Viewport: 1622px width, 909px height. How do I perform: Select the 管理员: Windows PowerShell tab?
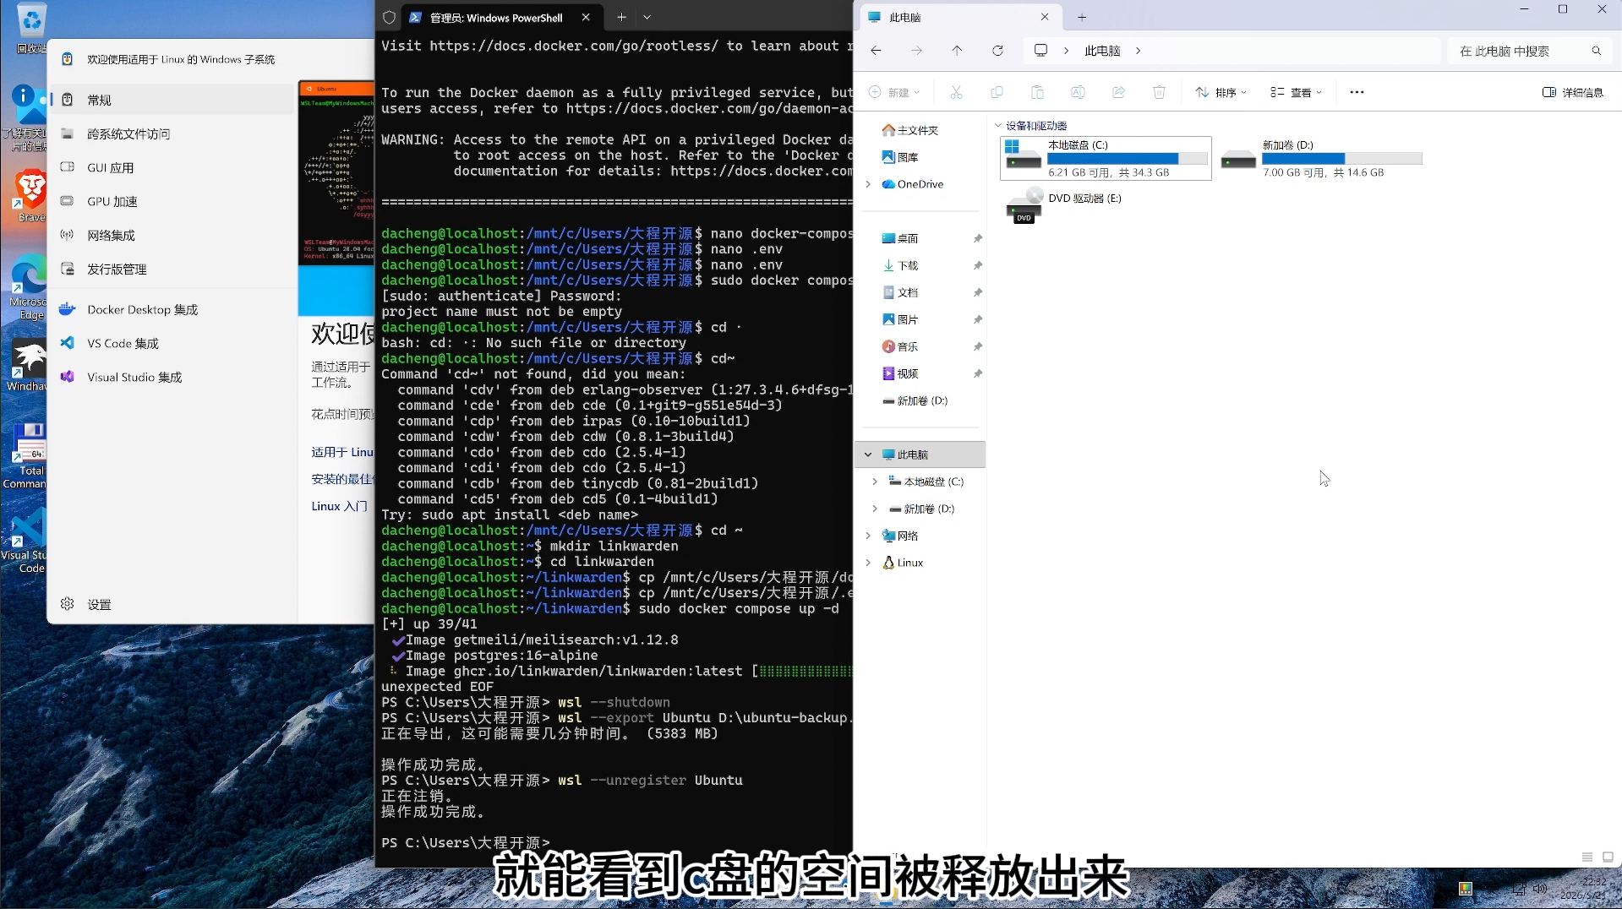(494, 17)
